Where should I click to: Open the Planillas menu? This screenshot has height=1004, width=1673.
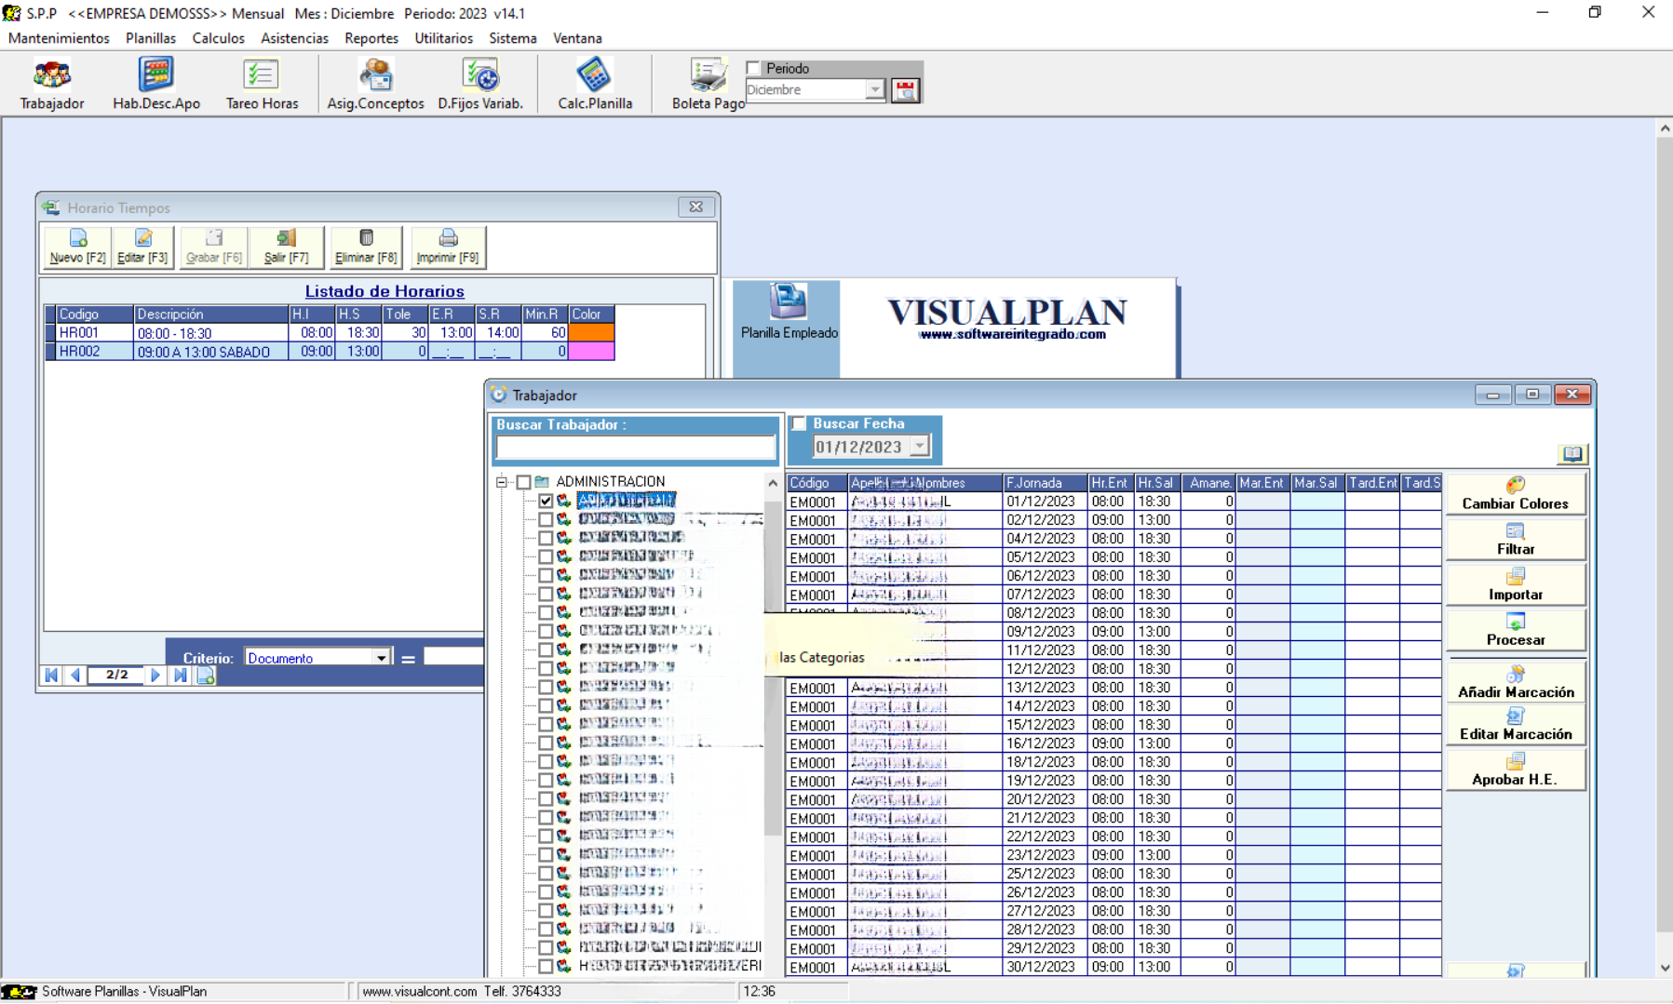tap(151, 38)
